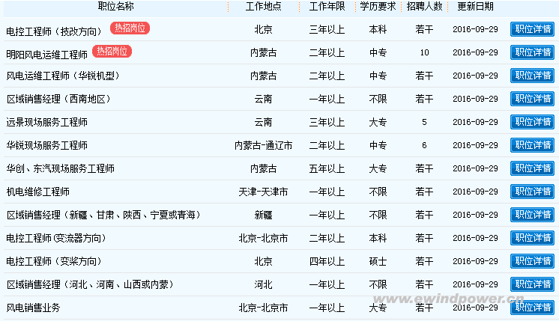Click the job title covering 新疆、甘肃、陕西、宁夏或青海
Image resolution: width=559 pixels, height=321 pixels.
pyautogui.click(x=103, y=215)
